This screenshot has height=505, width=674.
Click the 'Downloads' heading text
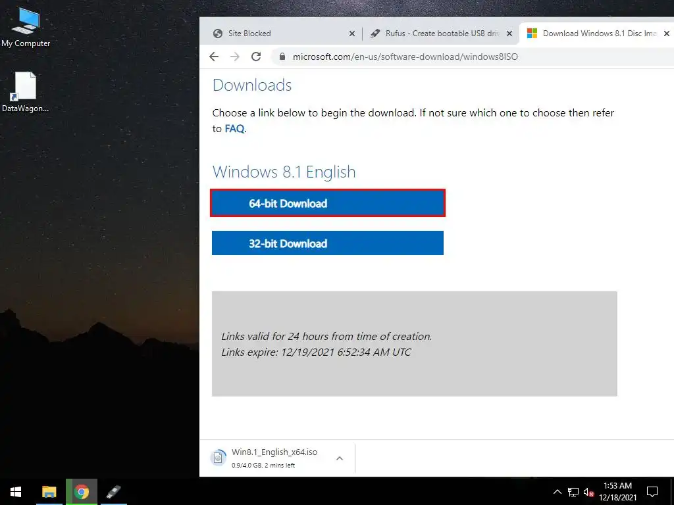[252, 85]
